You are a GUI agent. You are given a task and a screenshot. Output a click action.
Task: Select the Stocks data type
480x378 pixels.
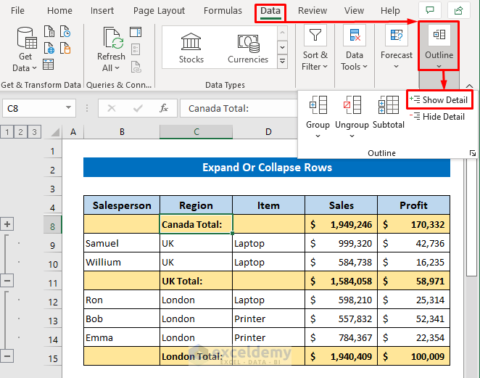pyautogui.click(x=191, y=49)
